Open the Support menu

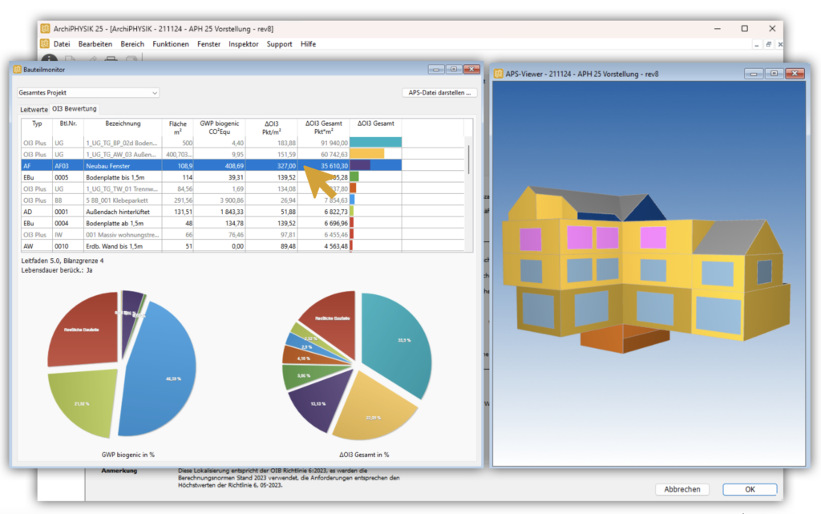click(279, 44)
